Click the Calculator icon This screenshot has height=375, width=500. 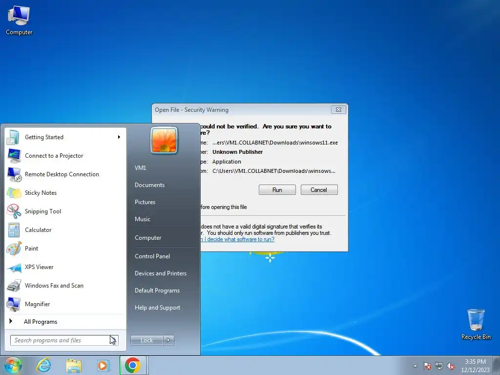point(14,230)
